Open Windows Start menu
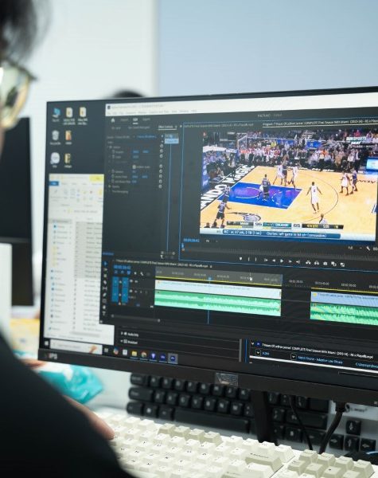The image size is (378, 478). point(47,343)
